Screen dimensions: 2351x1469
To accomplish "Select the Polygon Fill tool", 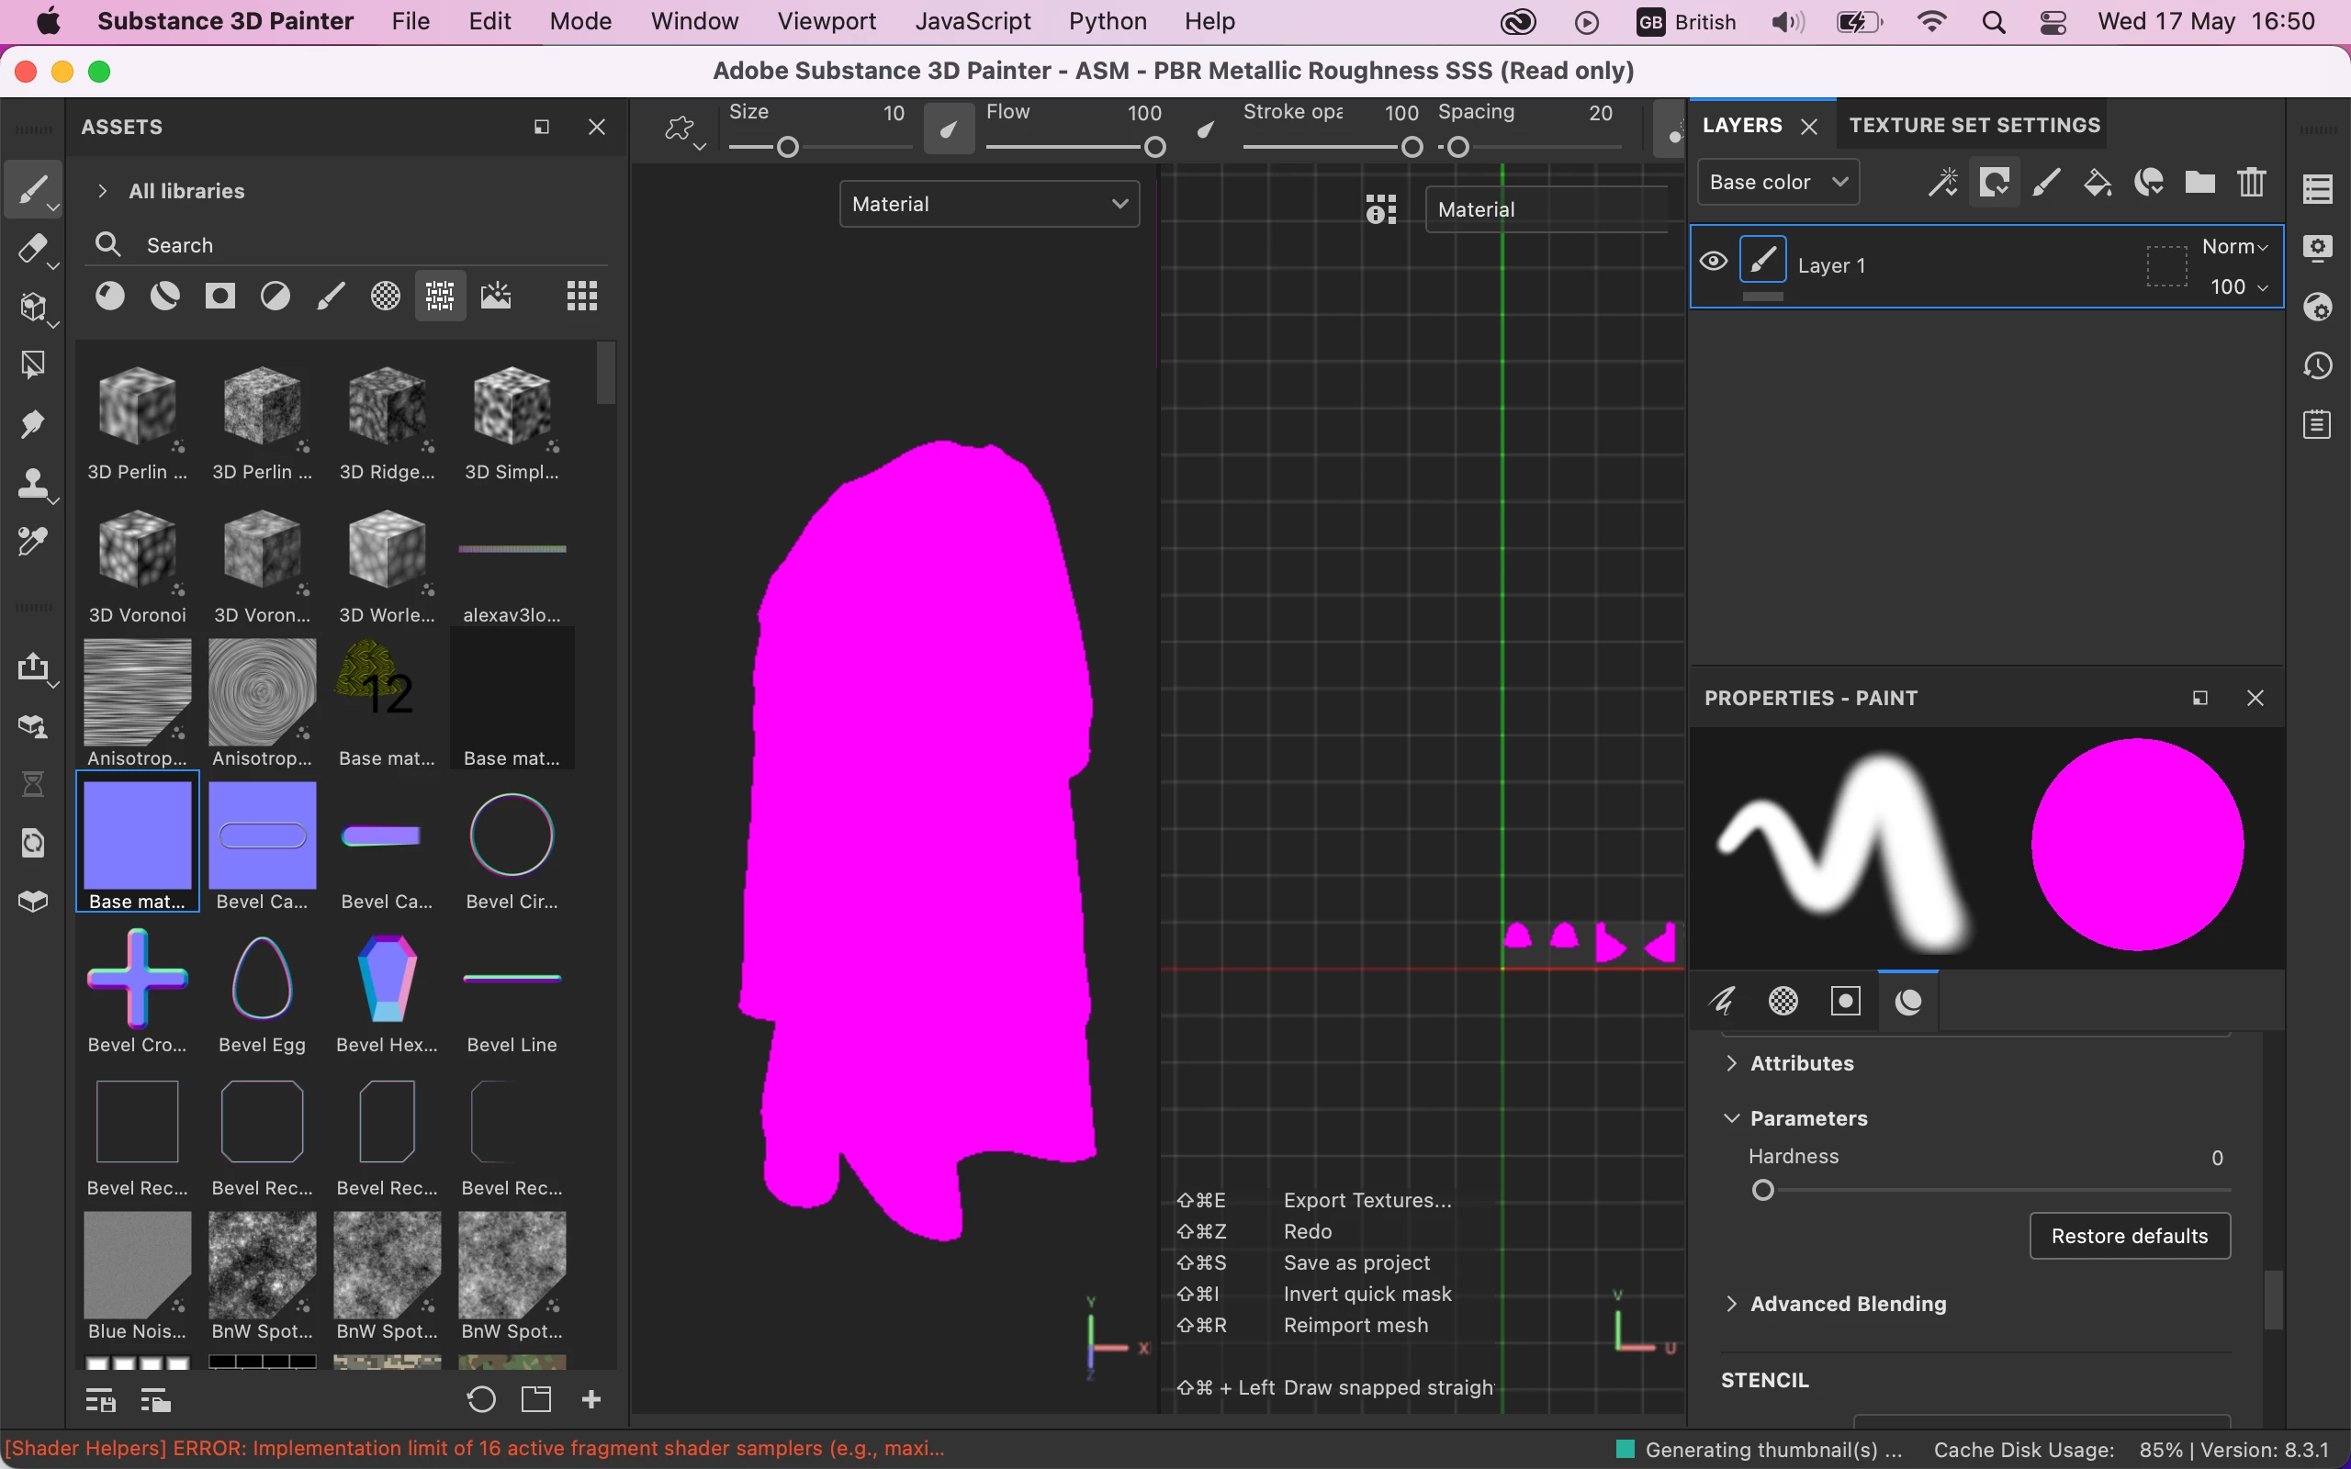I will [33, 365].
